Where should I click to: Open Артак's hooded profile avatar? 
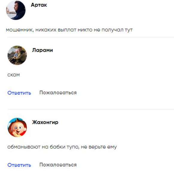point(16,10)
